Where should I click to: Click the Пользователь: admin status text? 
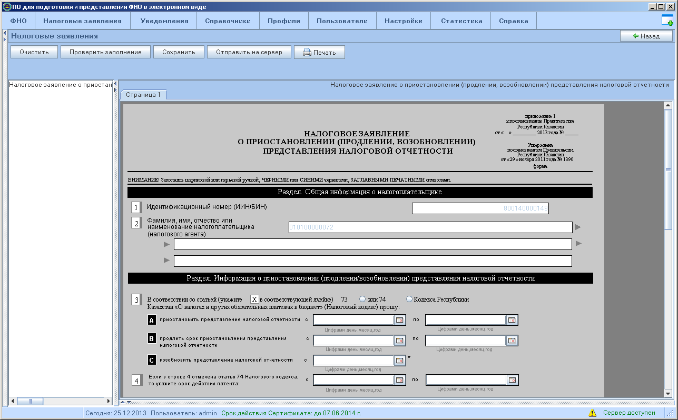184,413
